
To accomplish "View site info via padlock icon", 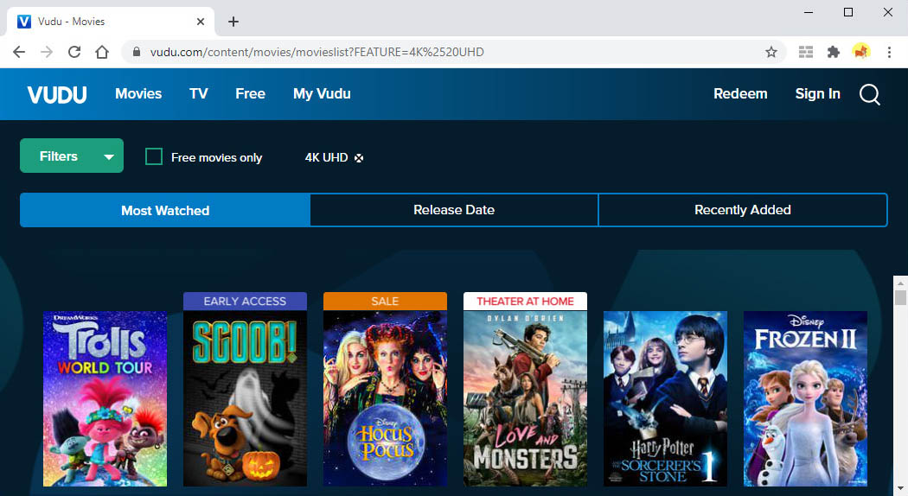I will click(x=137, y=52).
